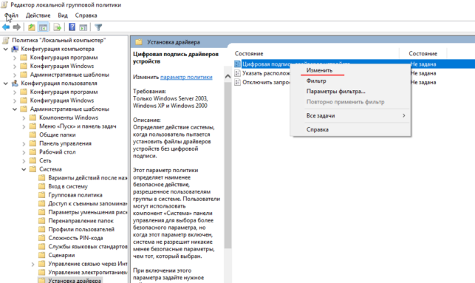The width and height of the screenshot is (475, 283).
Task: Collapse the Система tree node
Action: (24, 169)
